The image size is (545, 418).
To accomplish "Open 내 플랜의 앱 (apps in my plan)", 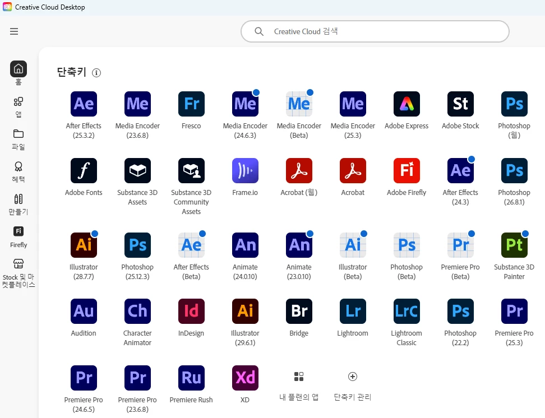I will 299,386.
